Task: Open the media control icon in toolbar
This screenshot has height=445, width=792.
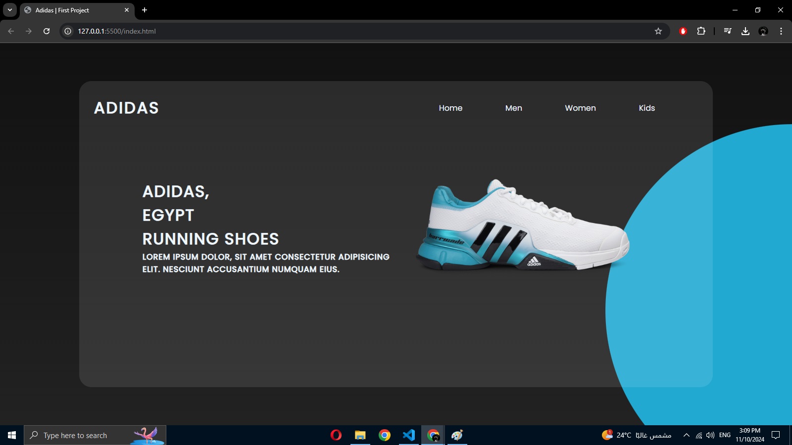Action: (728, 31)
